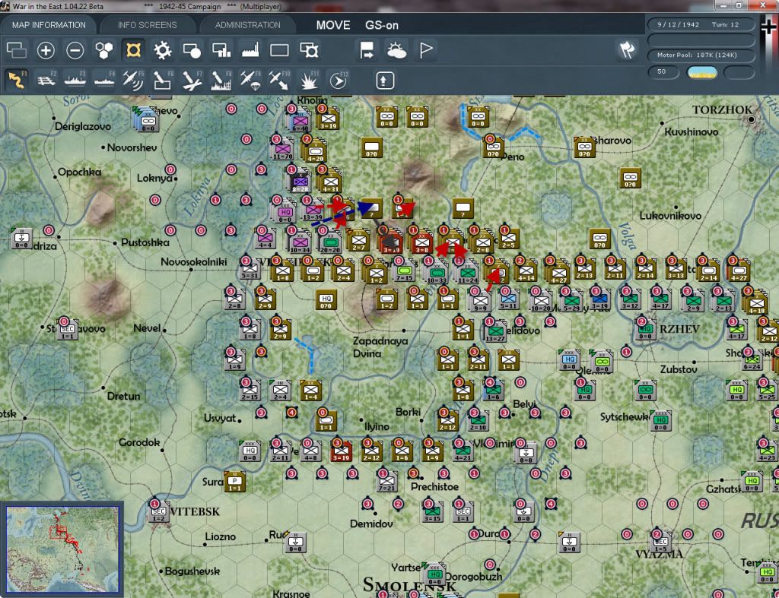This screenshot has width=779, height=598.
Task: Click the GS-on status text
Action: (382, 25)
